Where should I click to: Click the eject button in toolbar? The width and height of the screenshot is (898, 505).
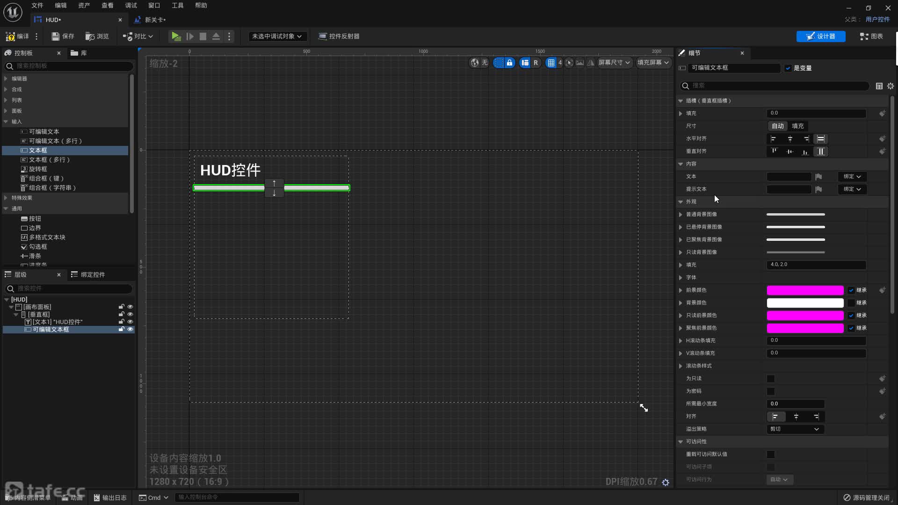click(216, 36)
